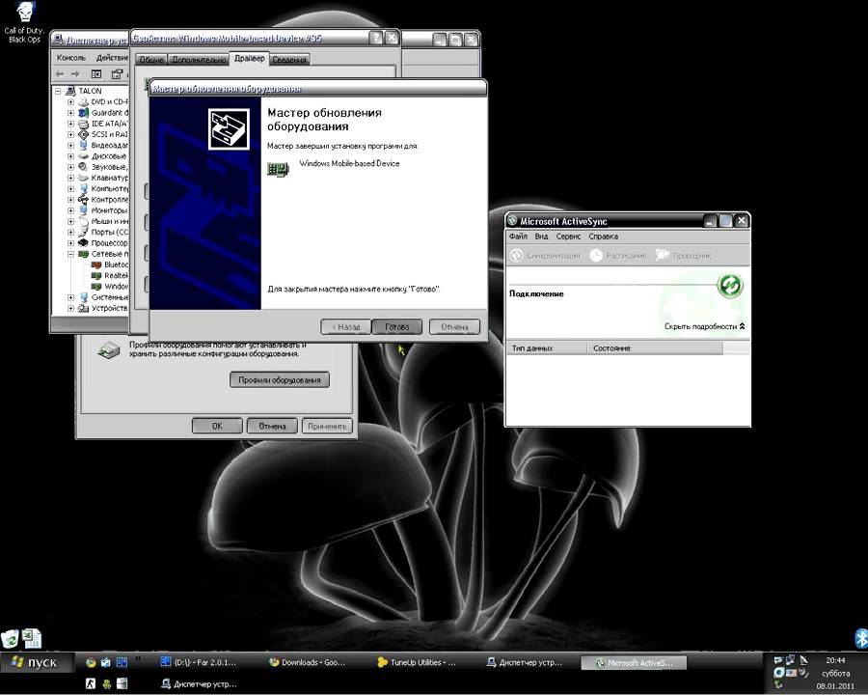Click Back arrow in Device Manager toolbar
This screenshot has width=868, height=695.
(61, 73)
